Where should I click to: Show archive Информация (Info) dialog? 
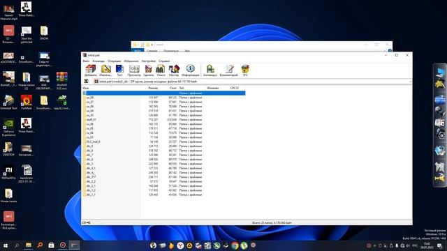tap(190, 70)
